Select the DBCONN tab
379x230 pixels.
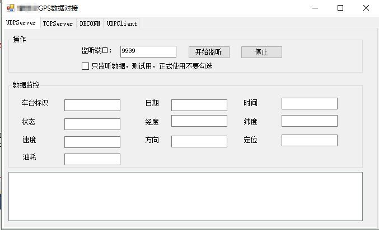[90, 23]
